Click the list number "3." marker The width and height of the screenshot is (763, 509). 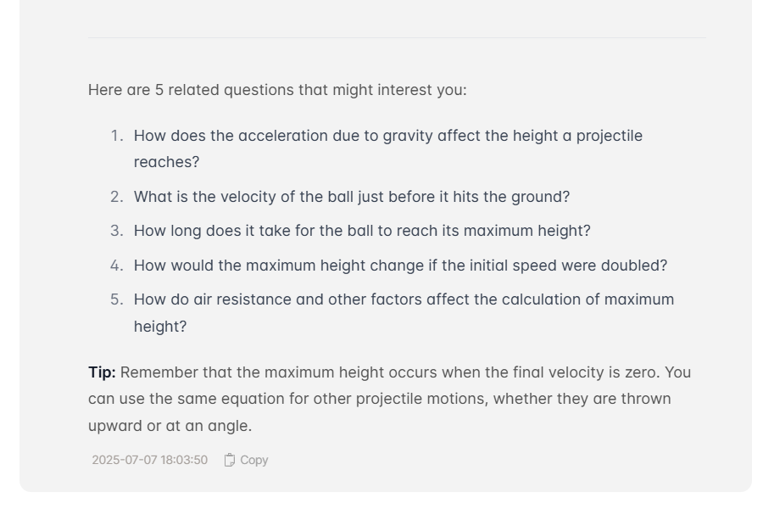tap(117, 231)
